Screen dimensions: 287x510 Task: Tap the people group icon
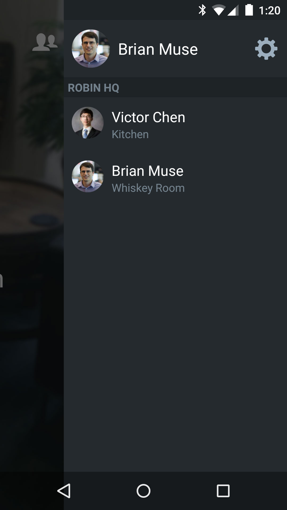45,42
